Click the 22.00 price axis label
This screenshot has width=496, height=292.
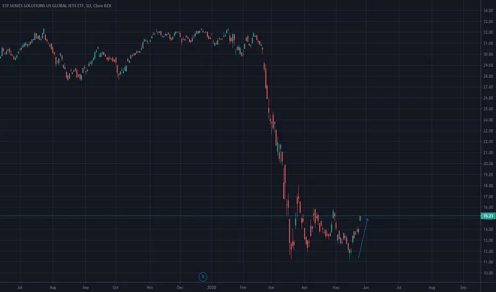click(x=488, y=142)
